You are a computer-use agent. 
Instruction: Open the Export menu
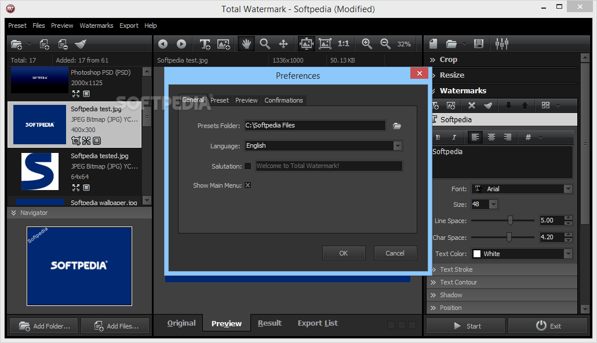click(x=129, y=25)
